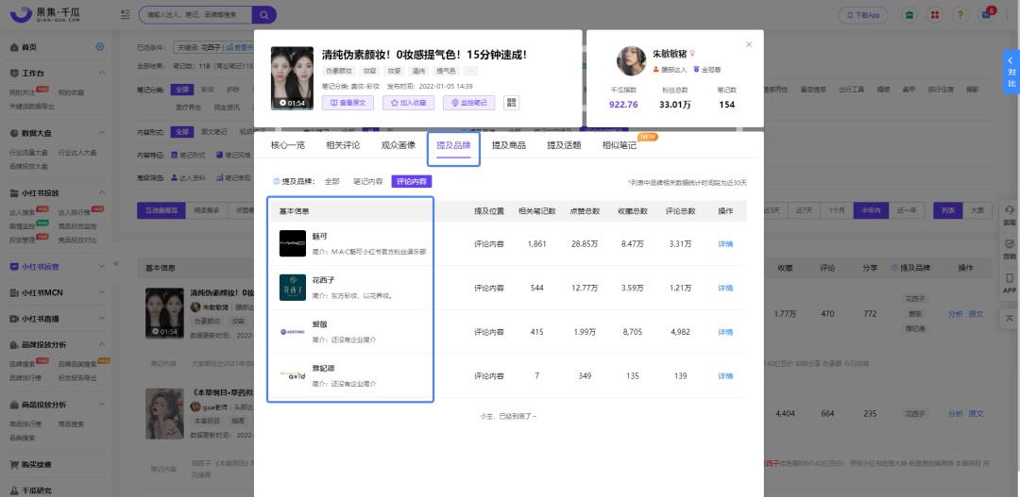
Task: Select the 评论内容 mentioned-brand filter
Action: (x=411, y=182)
